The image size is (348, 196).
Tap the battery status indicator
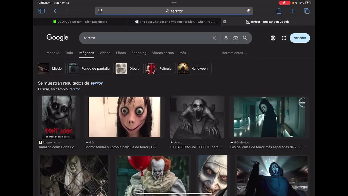coord(308,3)
